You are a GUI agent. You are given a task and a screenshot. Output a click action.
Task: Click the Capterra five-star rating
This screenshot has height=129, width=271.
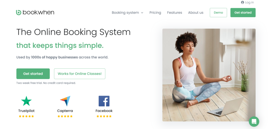[x=65, y=116]
